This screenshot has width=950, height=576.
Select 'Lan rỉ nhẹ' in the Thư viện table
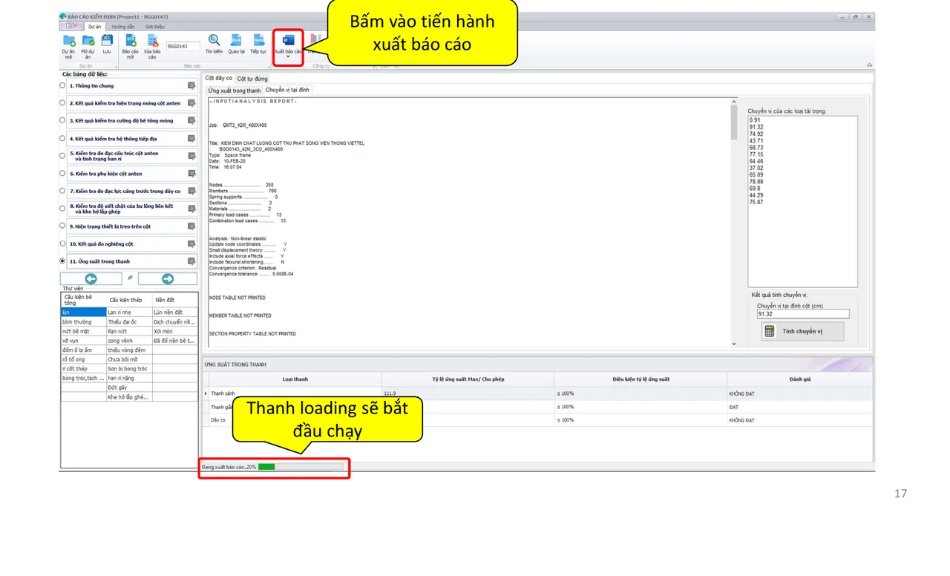coord(129,312)
